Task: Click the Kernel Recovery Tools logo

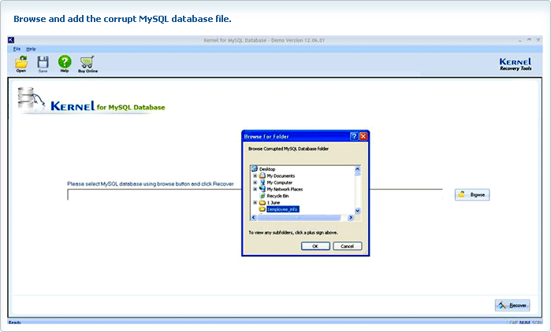Action: tap(516, 65)
